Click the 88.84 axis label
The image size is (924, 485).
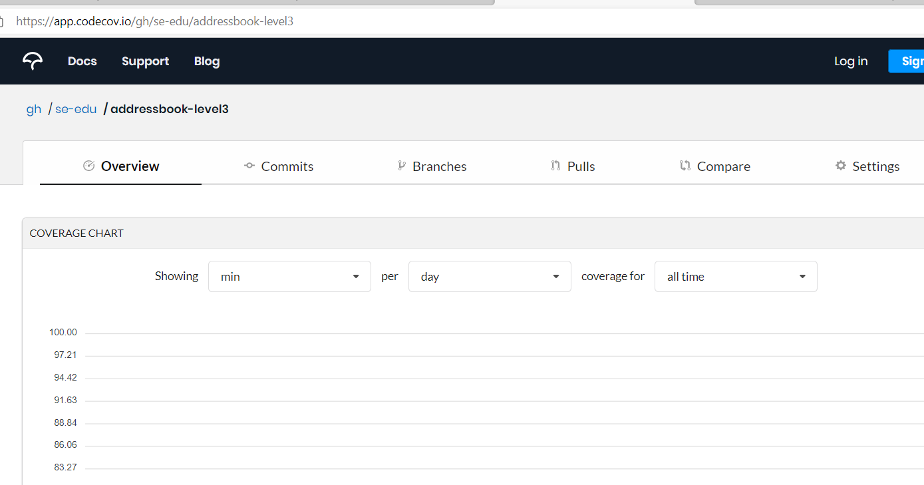click(x=65, y=423)
